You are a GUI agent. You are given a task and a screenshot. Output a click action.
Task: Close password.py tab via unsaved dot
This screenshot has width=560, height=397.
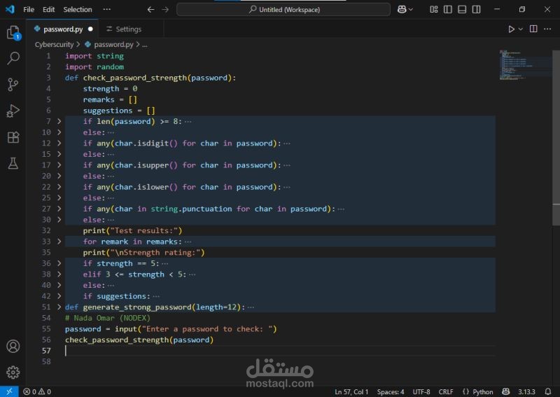pyautogui.click(x=90, y=29)
